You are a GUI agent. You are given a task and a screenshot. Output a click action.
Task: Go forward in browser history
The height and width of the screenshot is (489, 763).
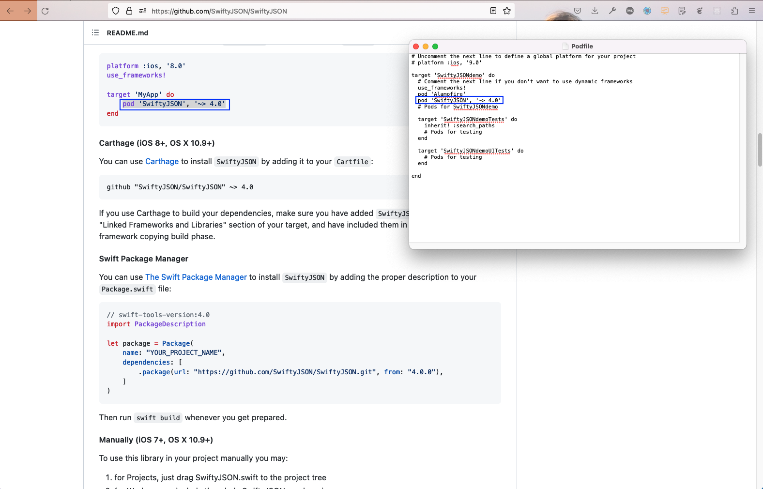point(28,11)
